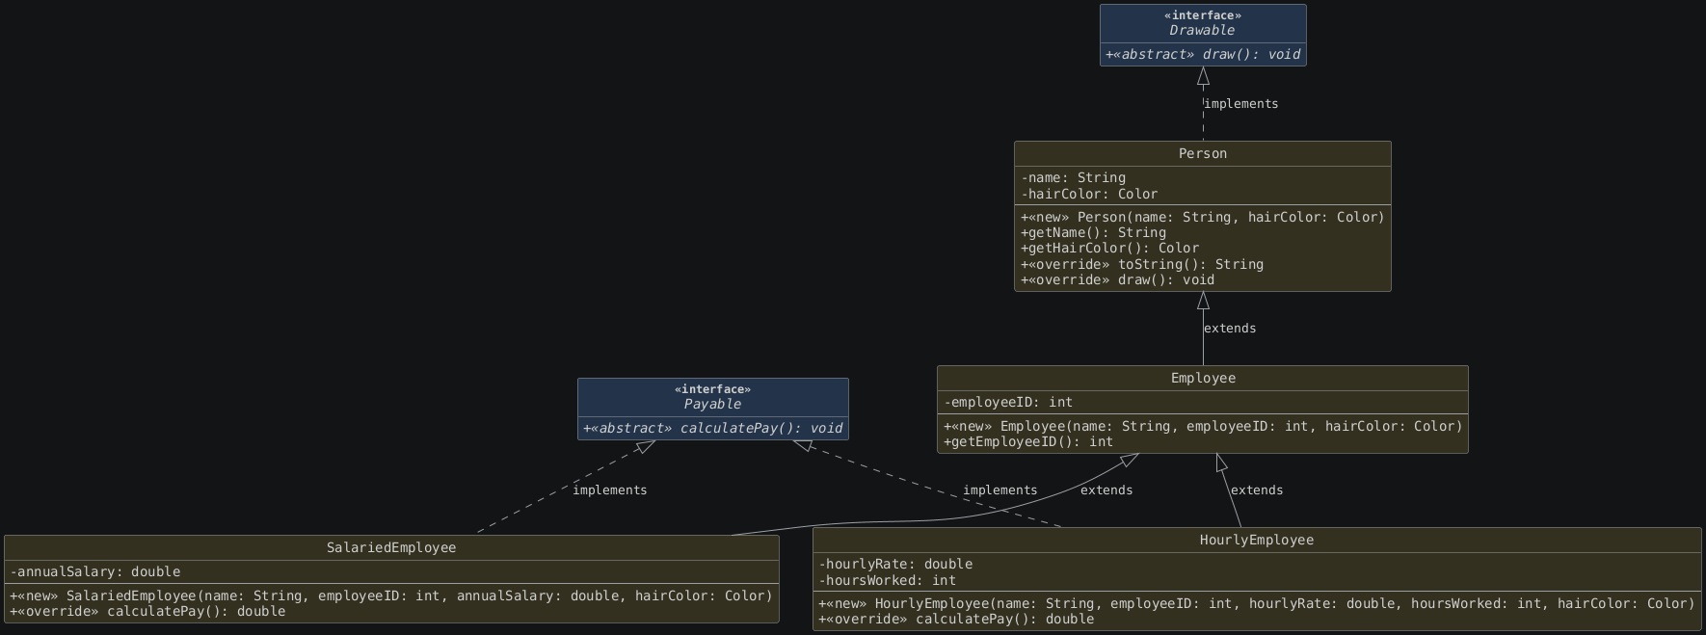The image size is (1706, 635).
Task: Select the -name: String field
Action: [1073, 177]
